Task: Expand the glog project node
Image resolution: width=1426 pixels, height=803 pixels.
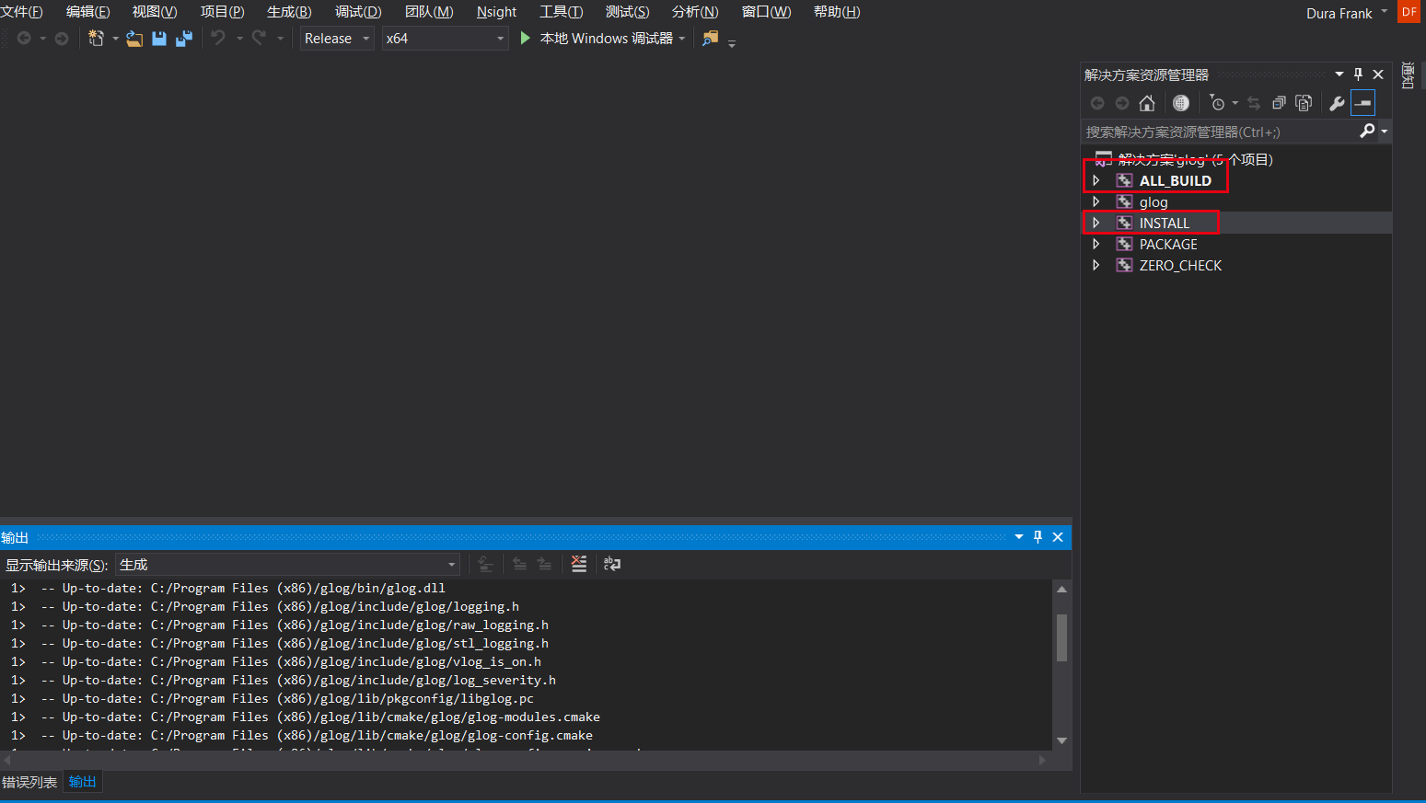Action: click(1096, 201)
